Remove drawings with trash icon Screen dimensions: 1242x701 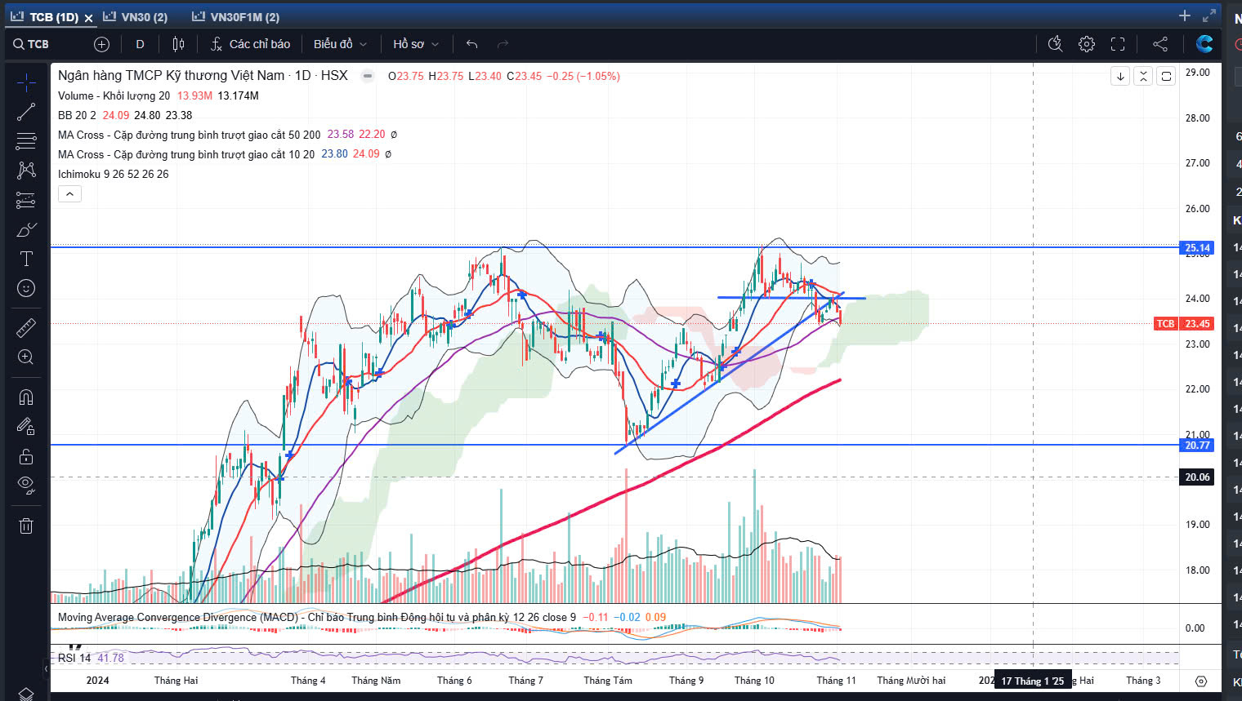(x=26, y=526)
